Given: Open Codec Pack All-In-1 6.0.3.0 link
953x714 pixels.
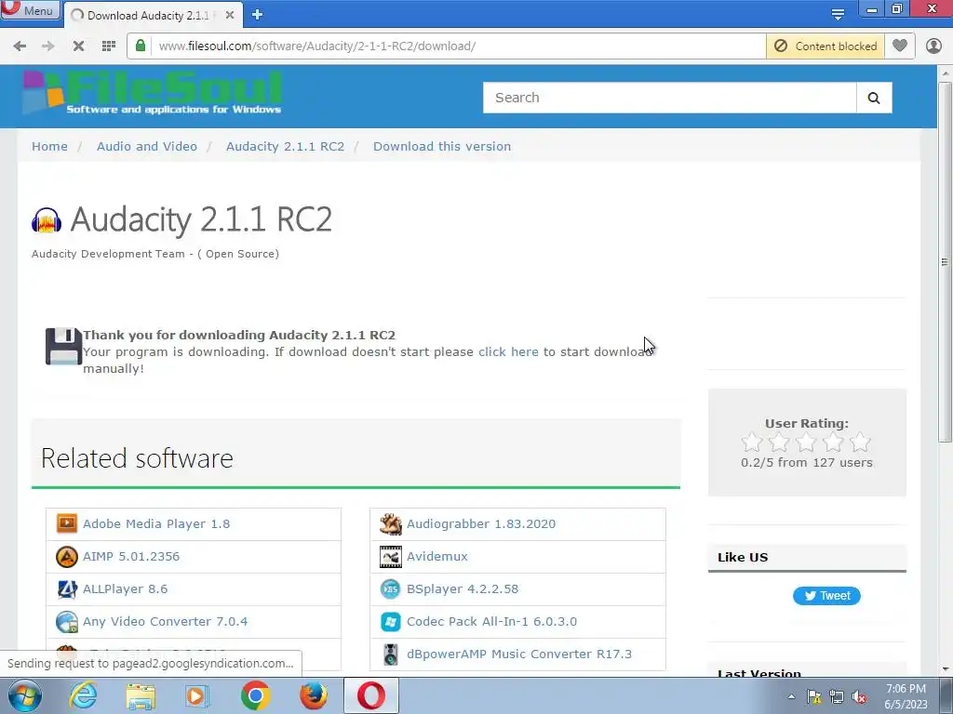Looking at the screenshot, I should tap(491, 622).
